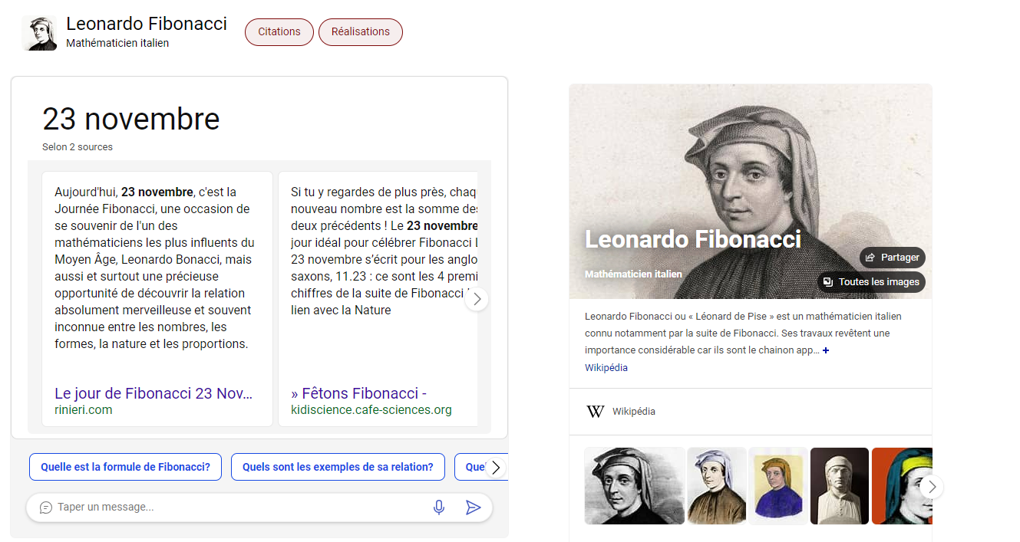Click the "Selon 2 sources" text

pyautogui.click(x=78, y=147)
